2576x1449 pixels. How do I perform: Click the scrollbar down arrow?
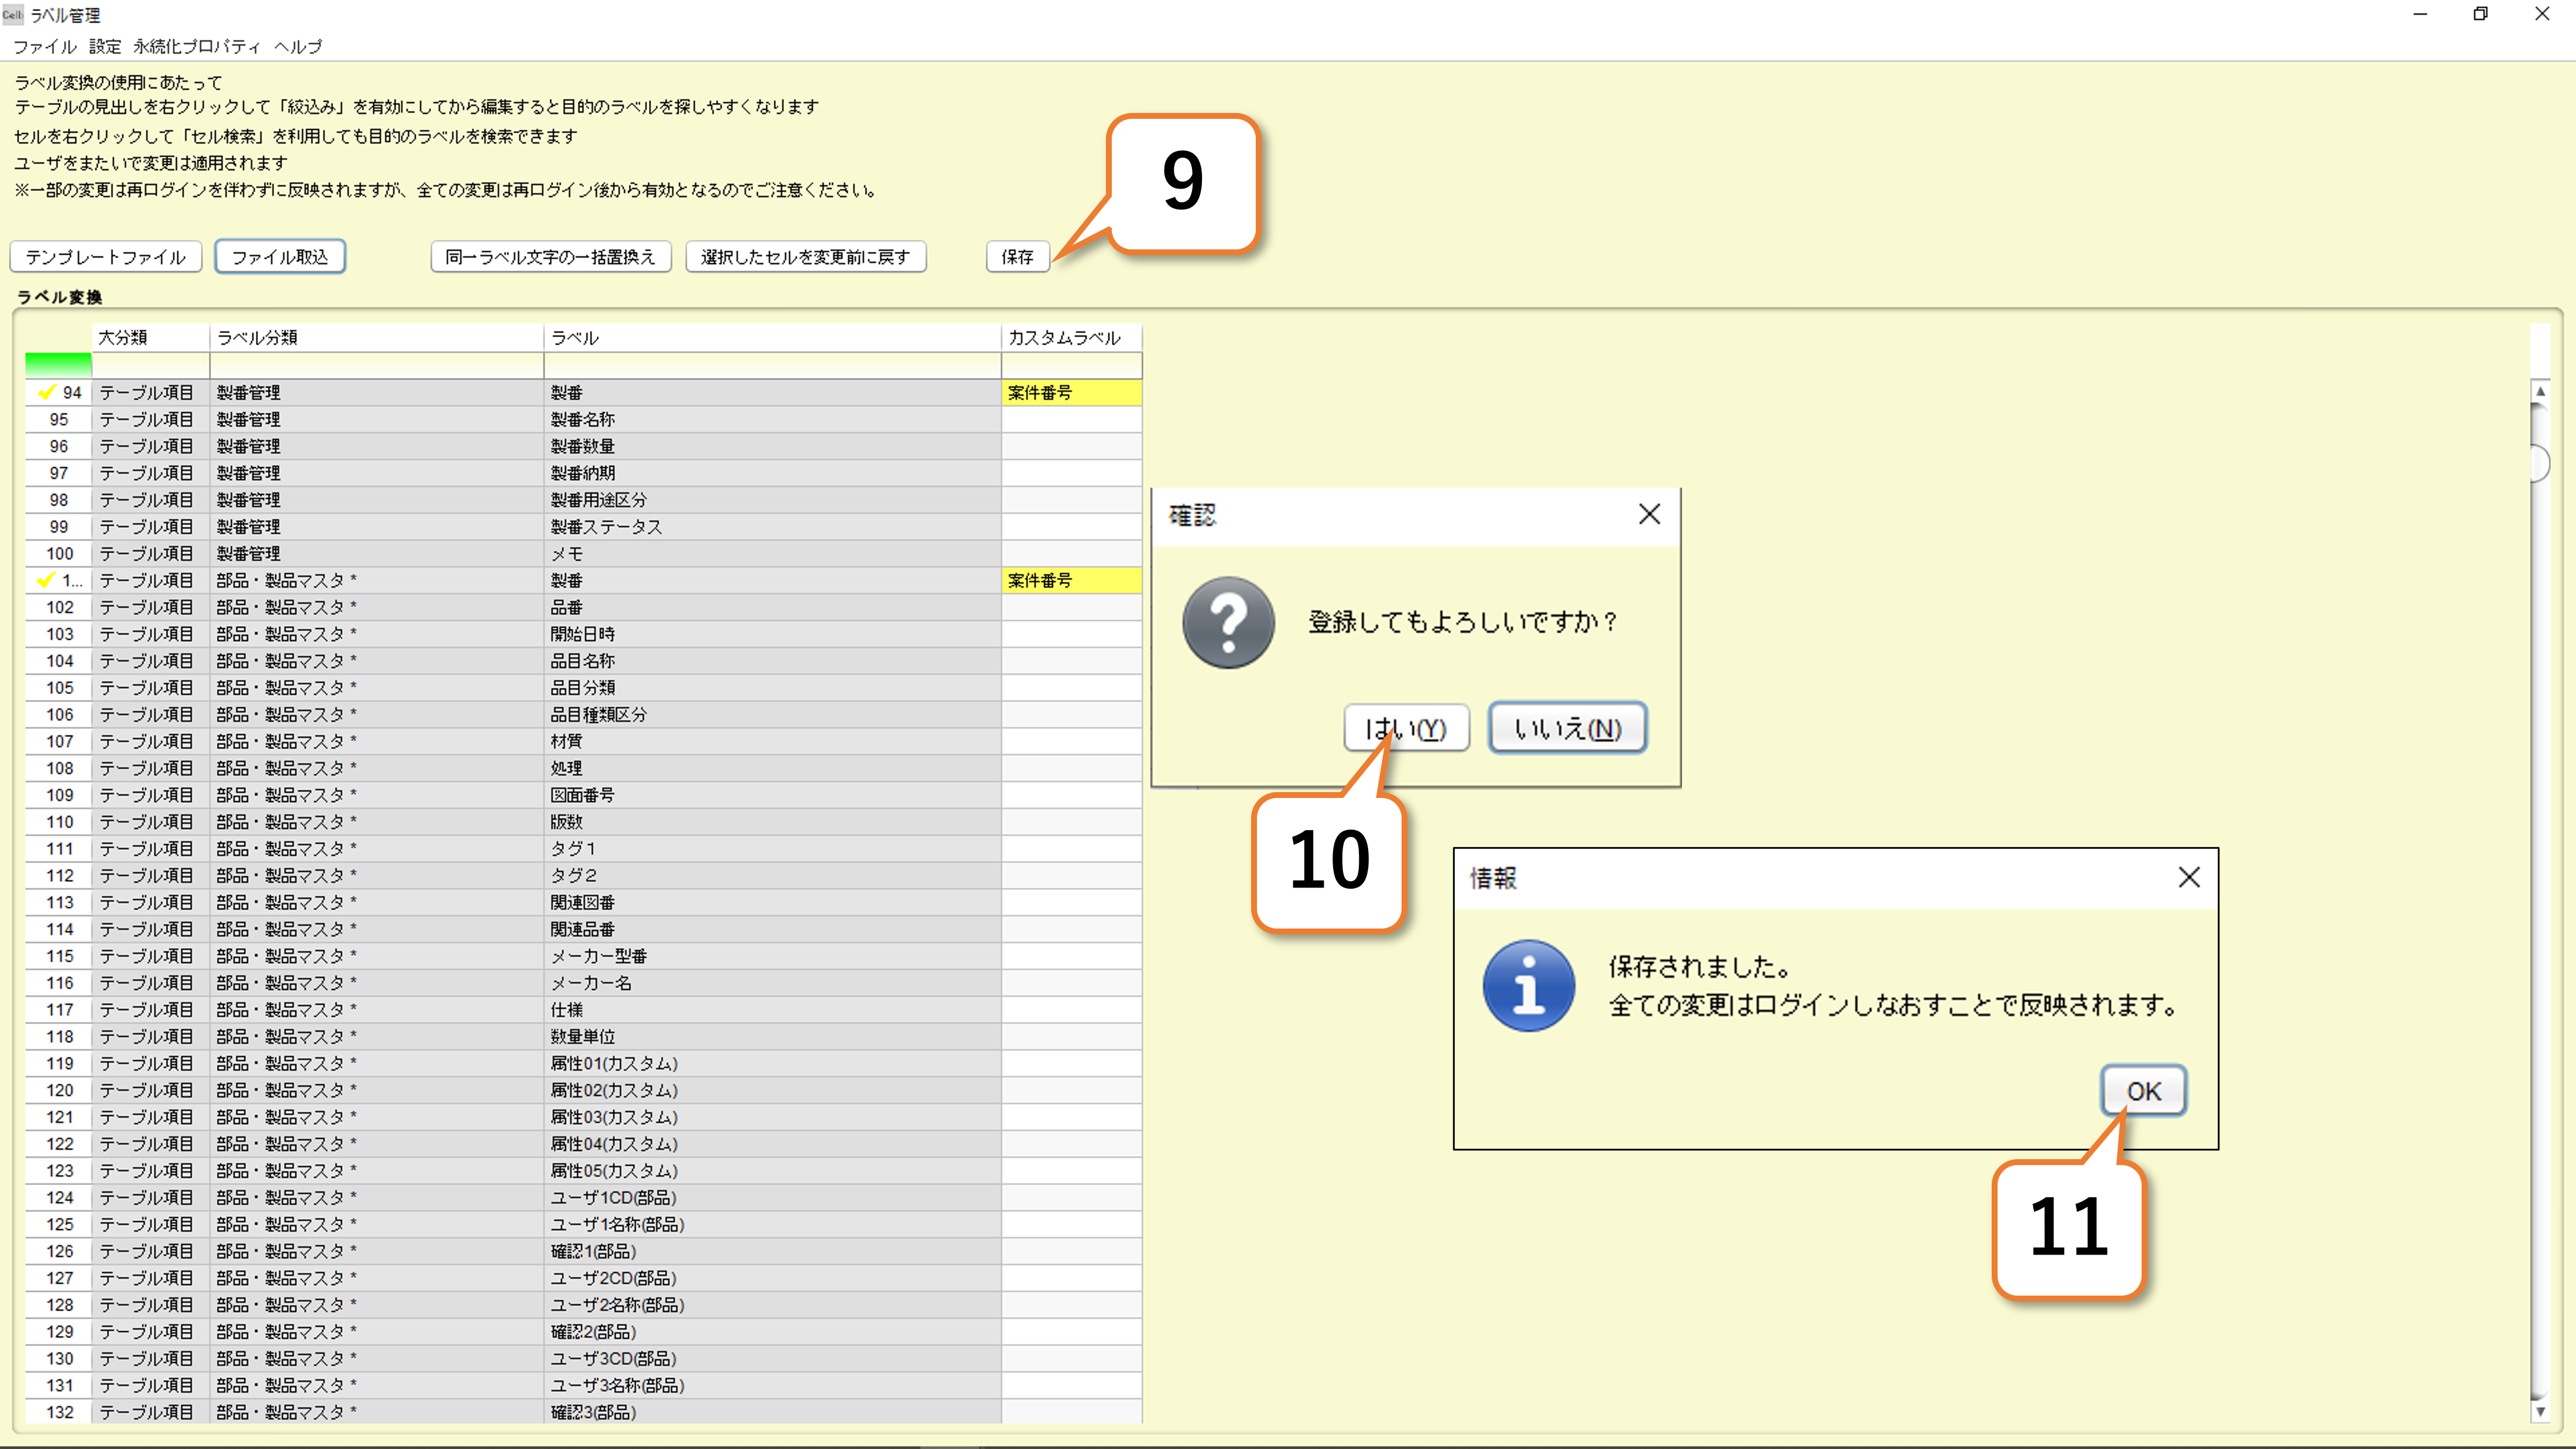pyautogui.click(x=2539, y=1411)
